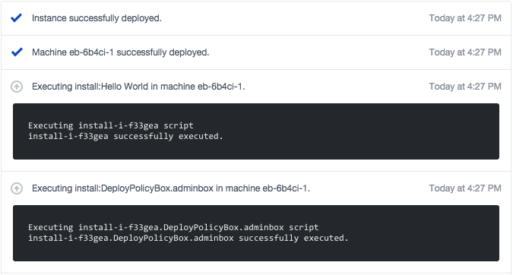
Task: Select 'Instance successfully deployed.' message
Action: point(97,18)
